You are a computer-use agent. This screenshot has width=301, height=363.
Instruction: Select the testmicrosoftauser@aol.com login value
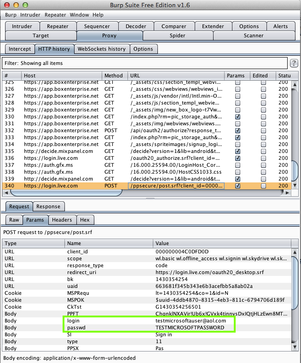[x=191, y=321]
